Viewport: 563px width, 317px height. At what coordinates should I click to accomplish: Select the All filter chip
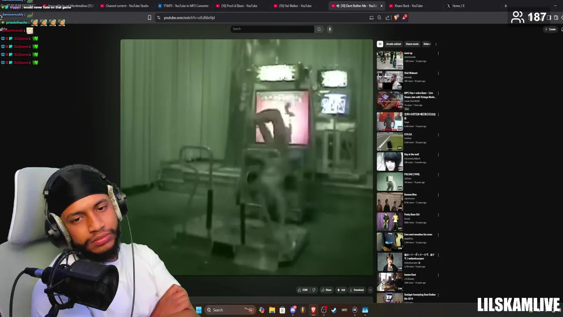tap(380, 44)
